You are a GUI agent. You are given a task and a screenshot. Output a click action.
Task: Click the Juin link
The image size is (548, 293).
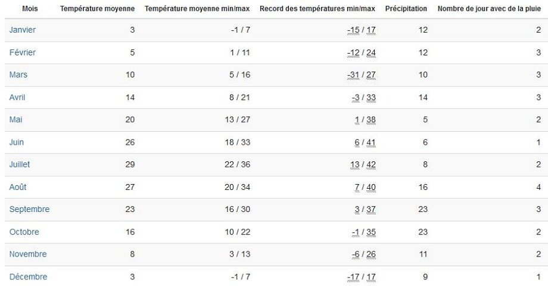pos(17,142)
